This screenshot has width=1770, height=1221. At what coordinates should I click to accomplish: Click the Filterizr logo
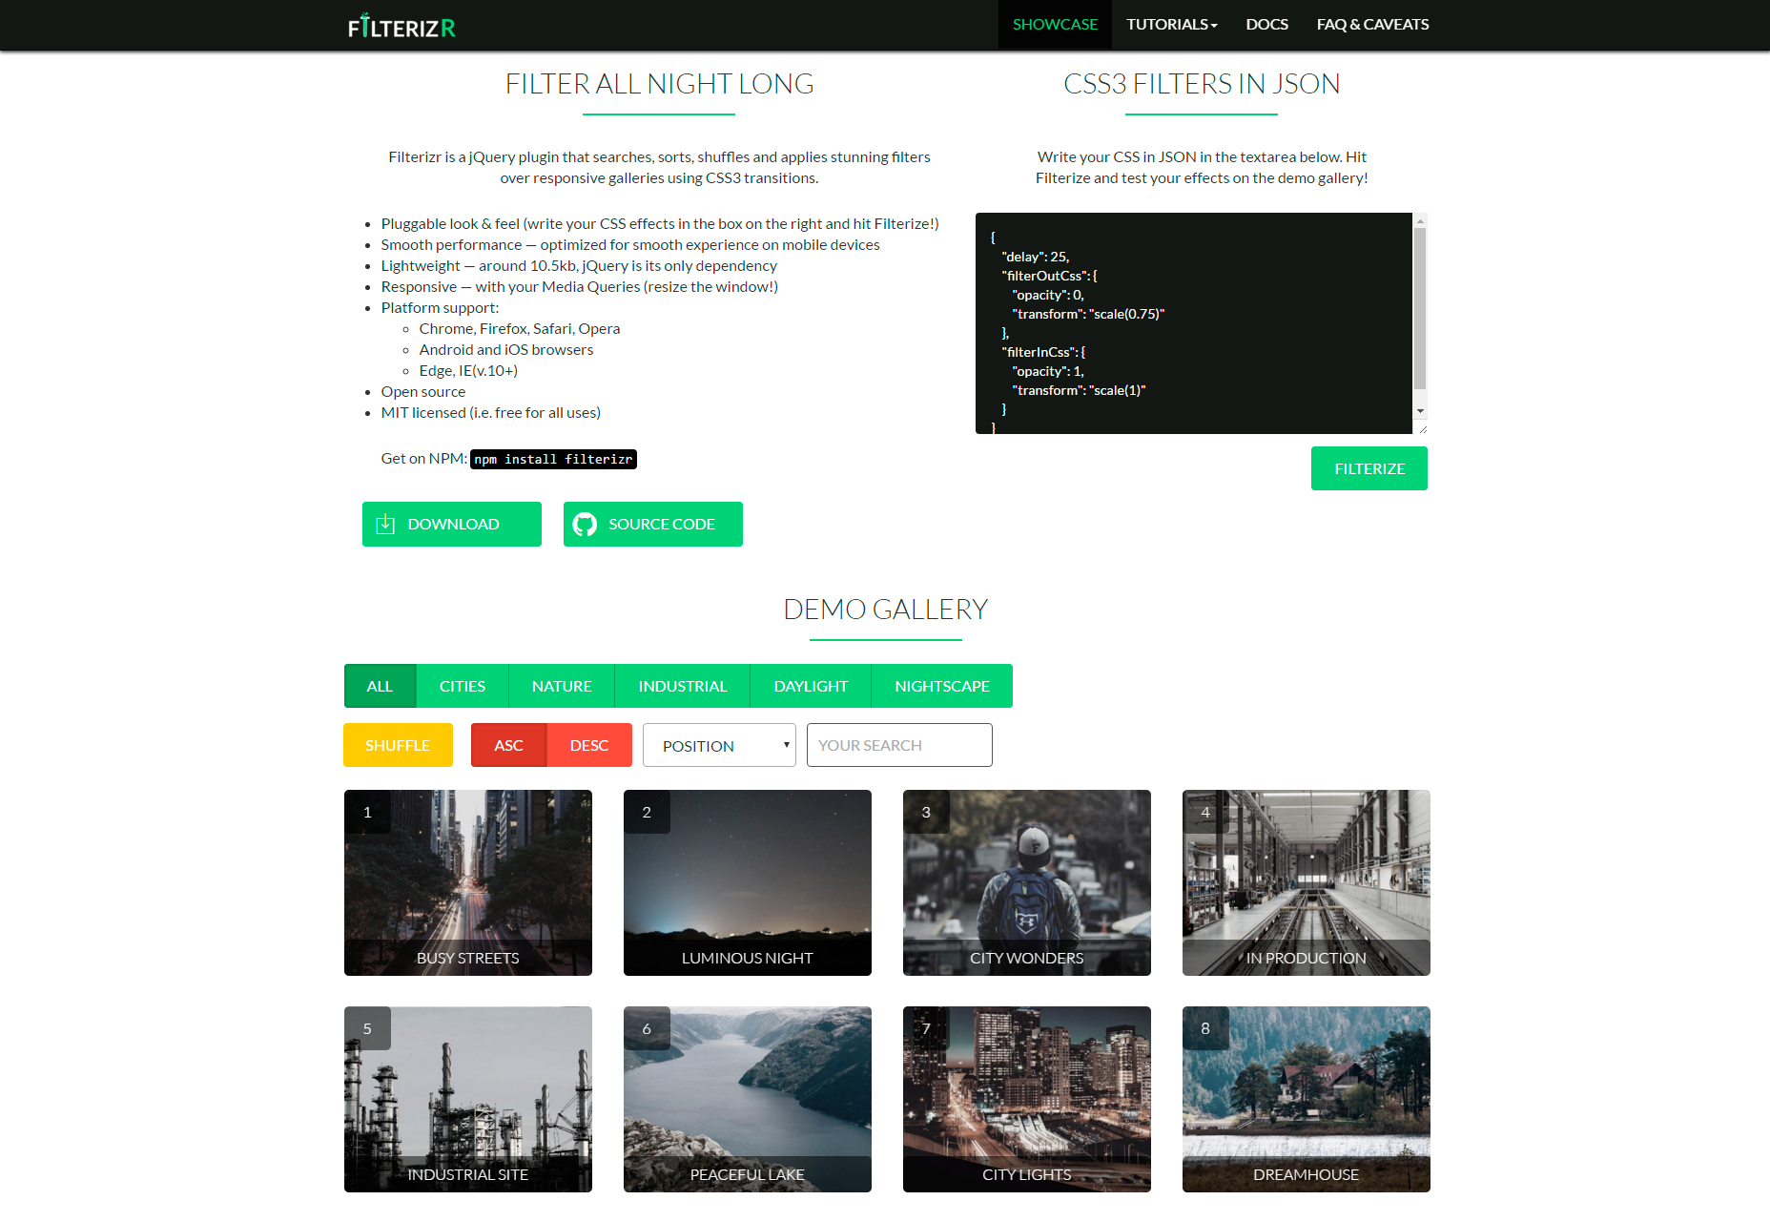pyautogui.click(x=401, y=26)
